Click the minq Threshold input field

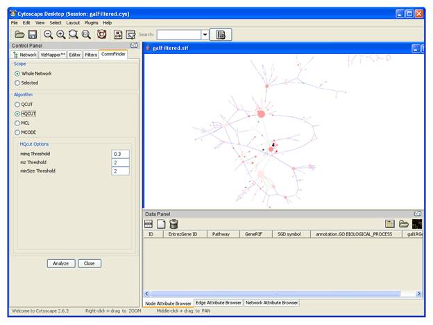tap(121, 154)
